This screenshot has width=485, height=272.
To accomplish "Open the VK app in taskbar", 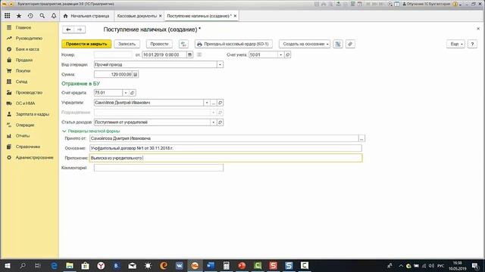I will 179,265.
